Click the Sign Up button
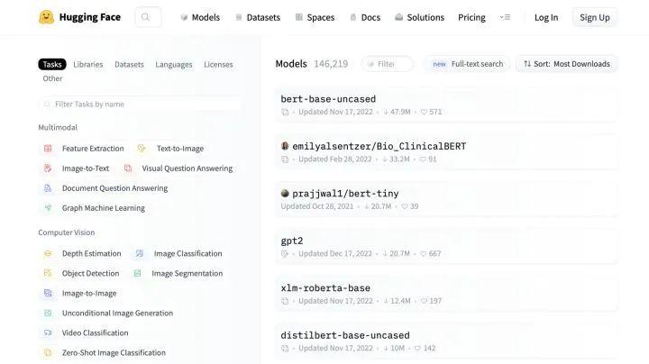 (594, 17)
